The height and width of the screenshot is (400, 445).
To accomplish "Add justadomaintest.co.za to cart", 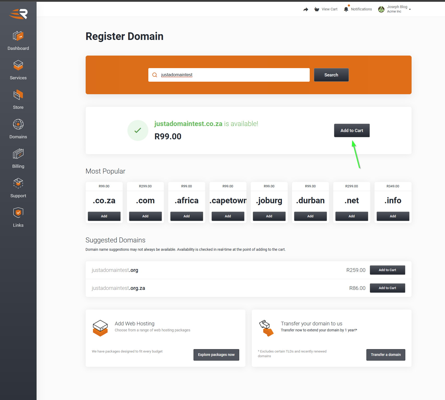I will tap(352, 130).
